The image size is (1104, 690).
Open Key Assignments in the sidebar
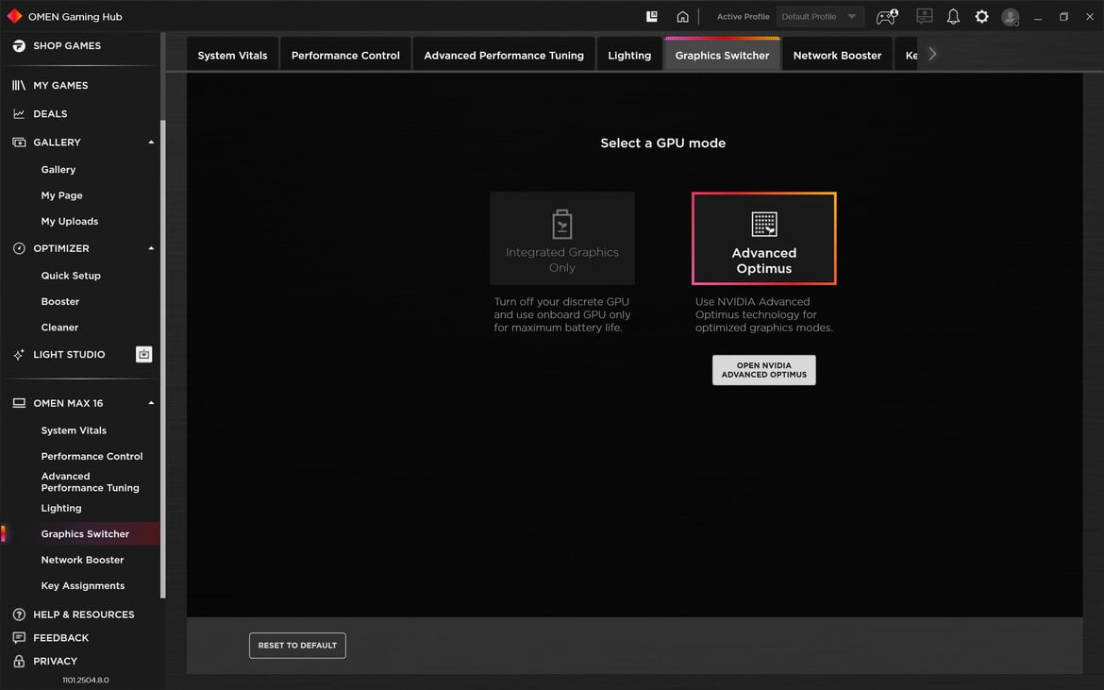point(82,586)
